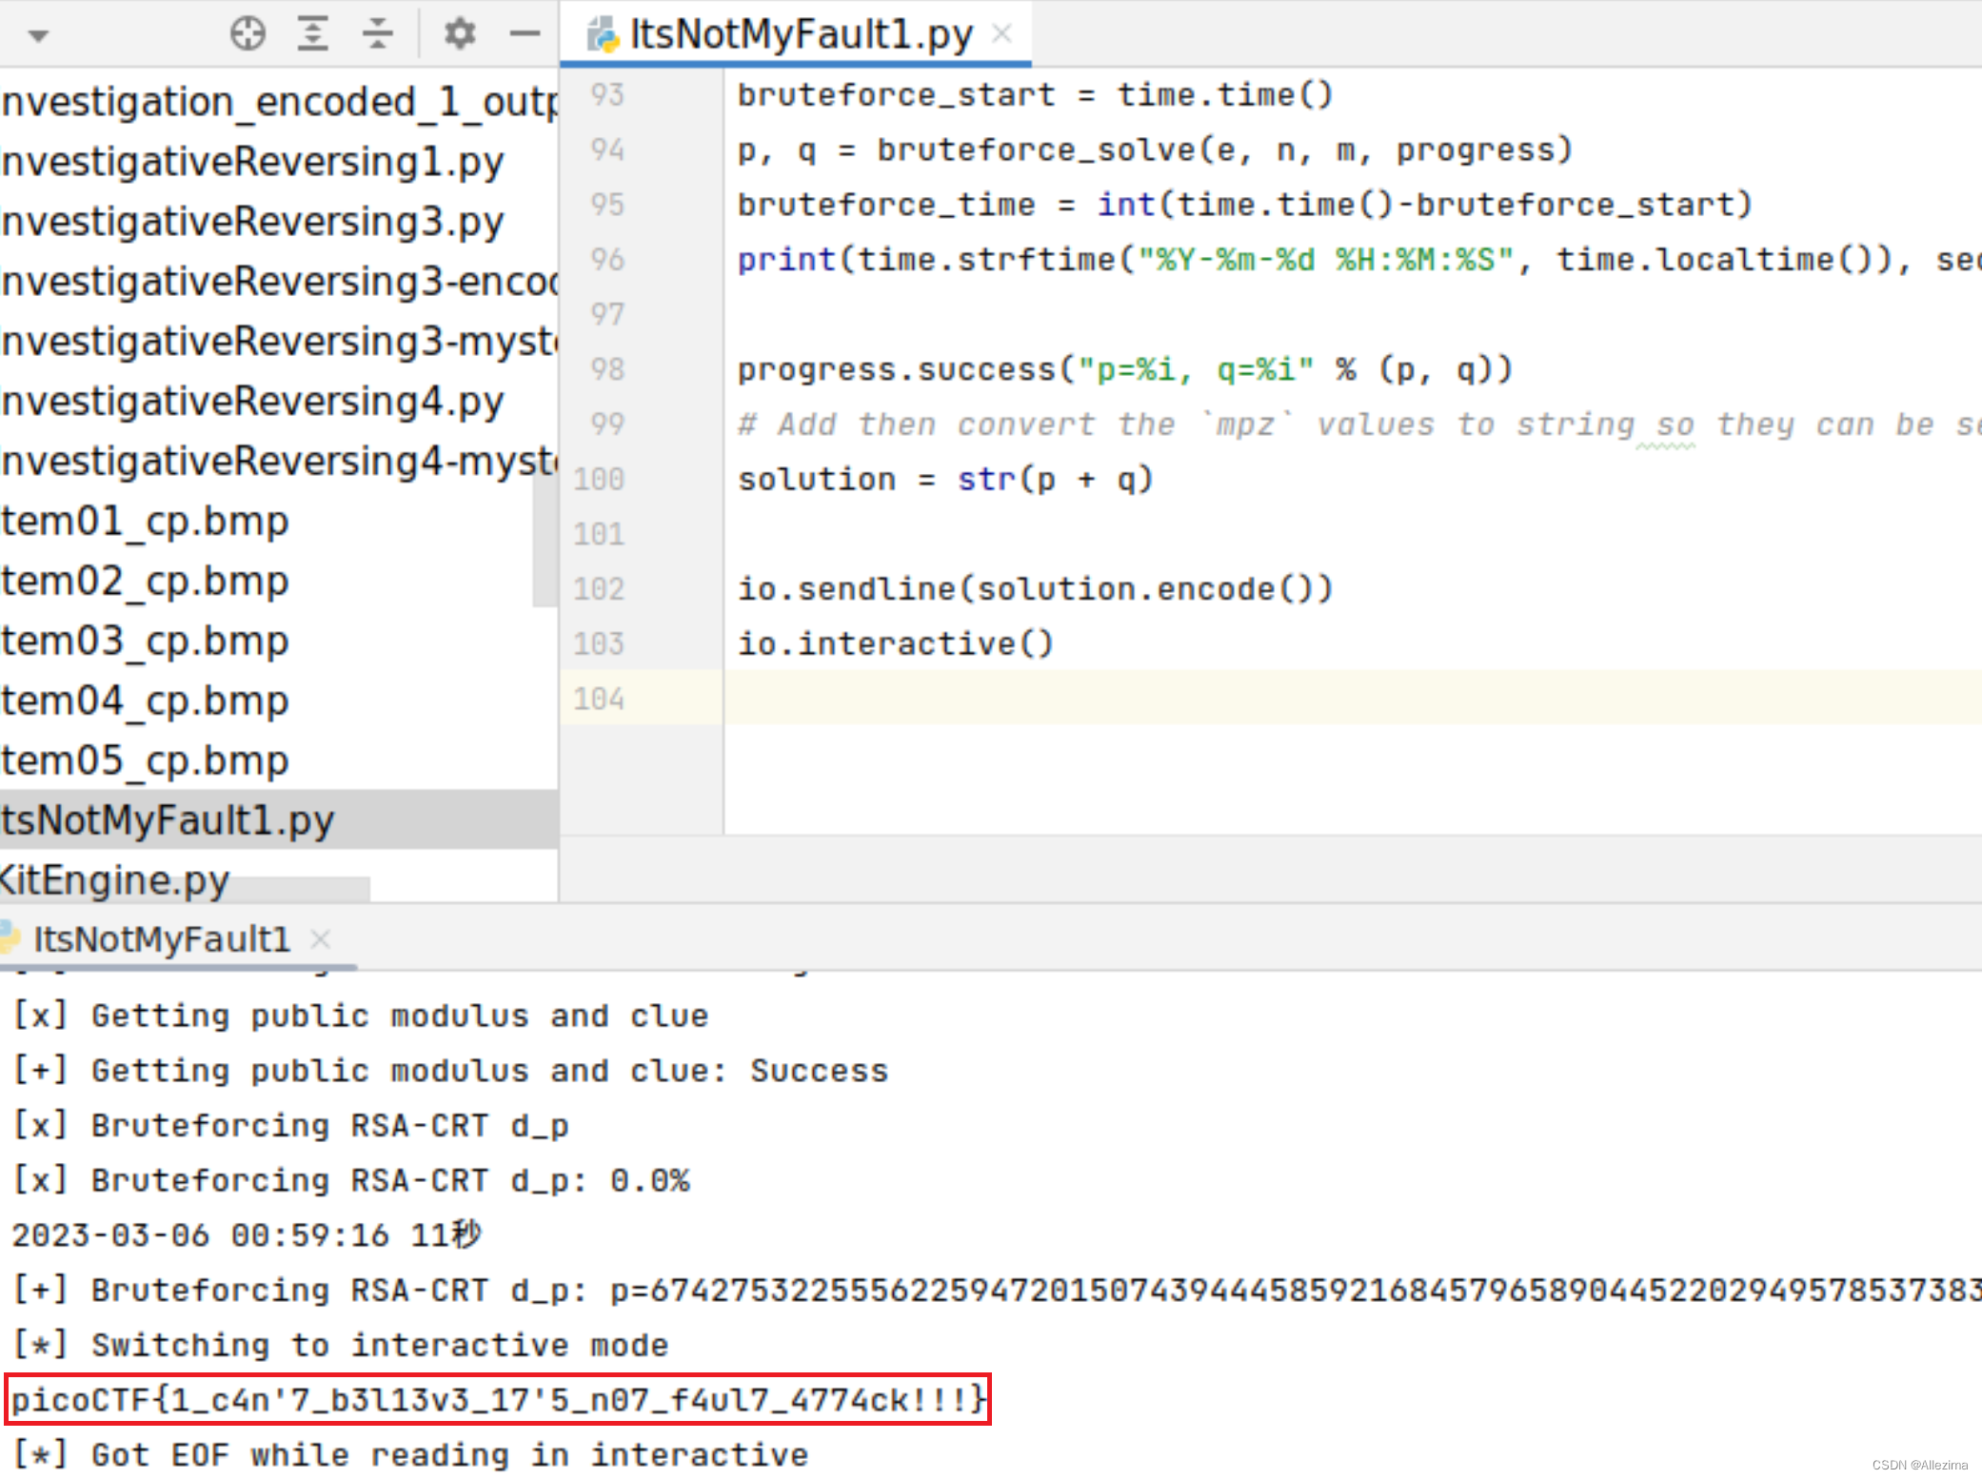Close the ItsNotMyFault1 run tab
The width and height of the screenshot is (1982, 1479).
pos(321,939)
